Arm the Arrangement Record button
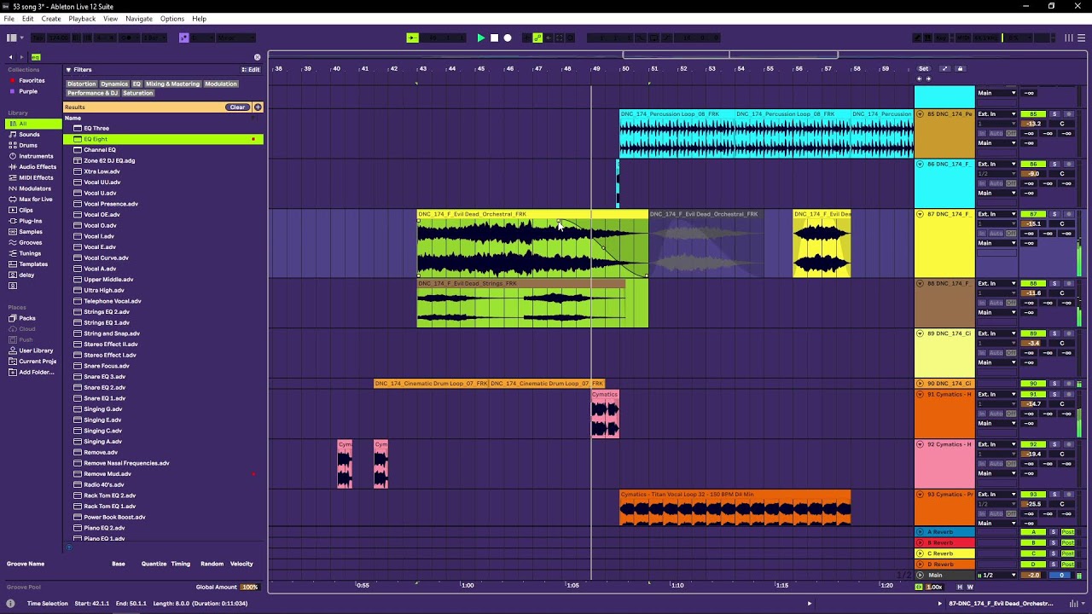Image resolution: width=1092 pixels, height=614 pixels. point(508,38)
